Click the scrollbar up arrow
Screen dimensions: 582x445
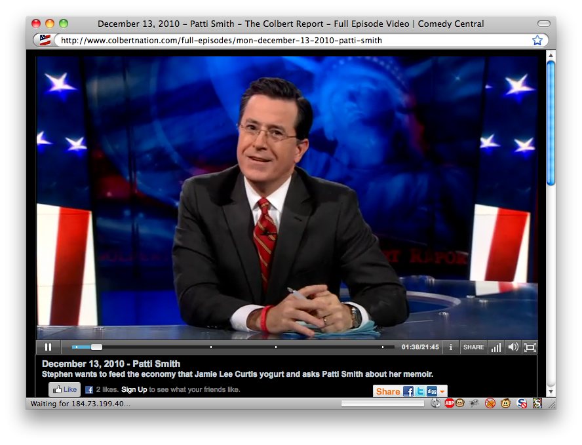(x=551, y=55)
